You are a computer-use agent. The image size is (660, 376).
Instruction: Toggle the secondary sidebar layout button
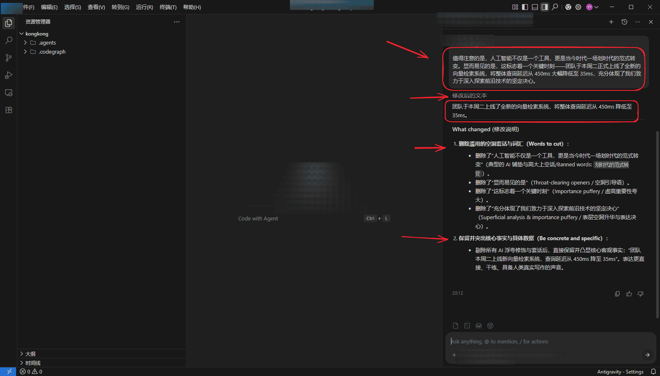(x=545, y=7)
